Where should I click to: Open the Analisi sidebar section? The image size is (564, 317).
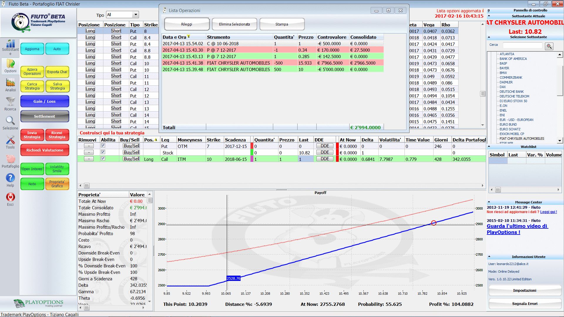coord(10,85)
